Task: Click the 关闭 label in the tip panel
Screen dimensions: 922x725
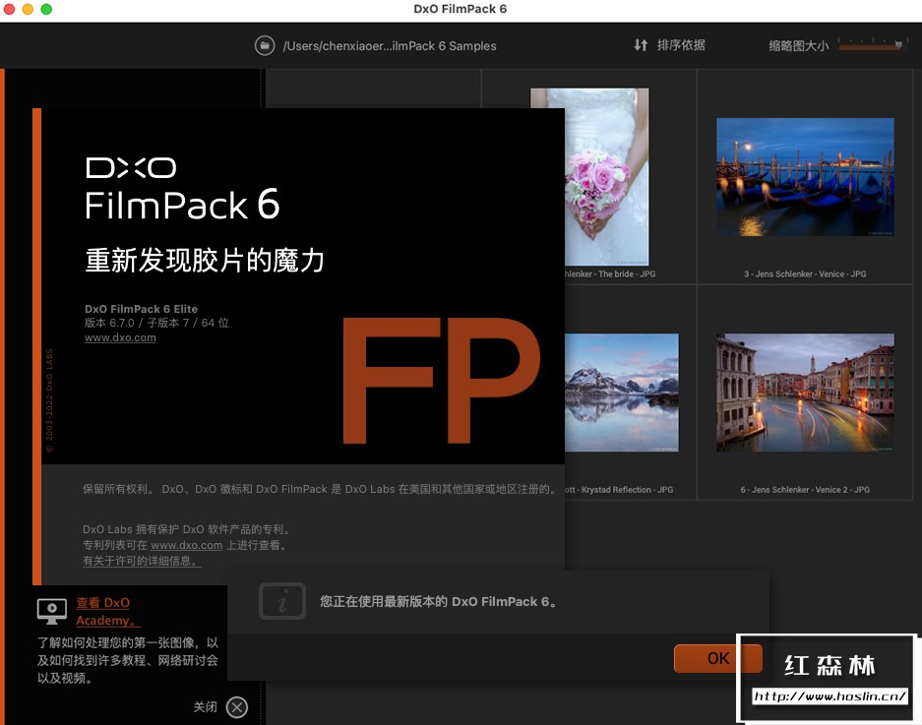Action: [206, 706]
